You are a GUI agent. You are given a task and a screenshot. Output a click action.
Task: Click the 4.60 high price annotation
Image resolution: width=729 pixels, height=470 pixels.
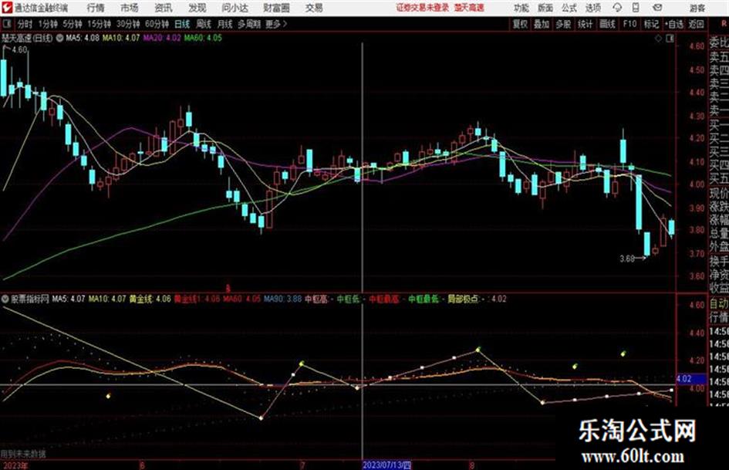[19, 49]
